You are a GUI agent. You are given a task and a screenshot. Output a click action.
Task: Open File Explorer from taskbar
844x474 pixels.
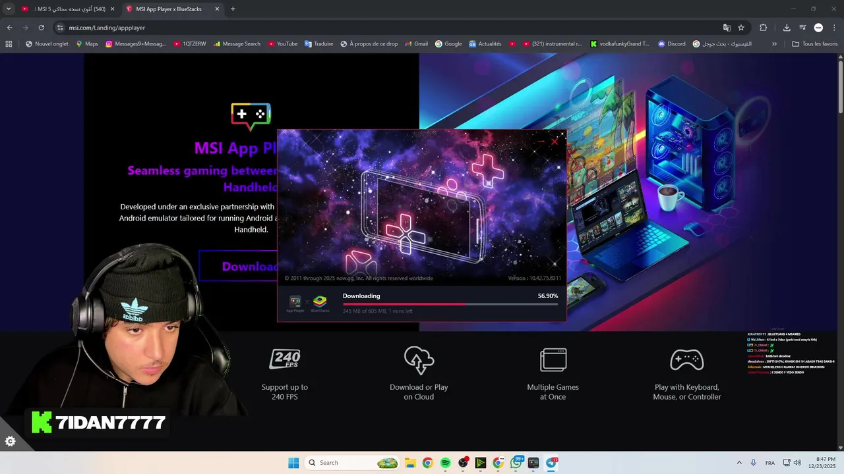coord(409,463)
